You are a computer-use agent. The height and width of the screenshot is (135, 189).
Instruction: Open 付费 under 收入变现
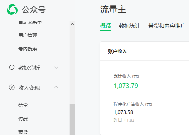[23, 119]
